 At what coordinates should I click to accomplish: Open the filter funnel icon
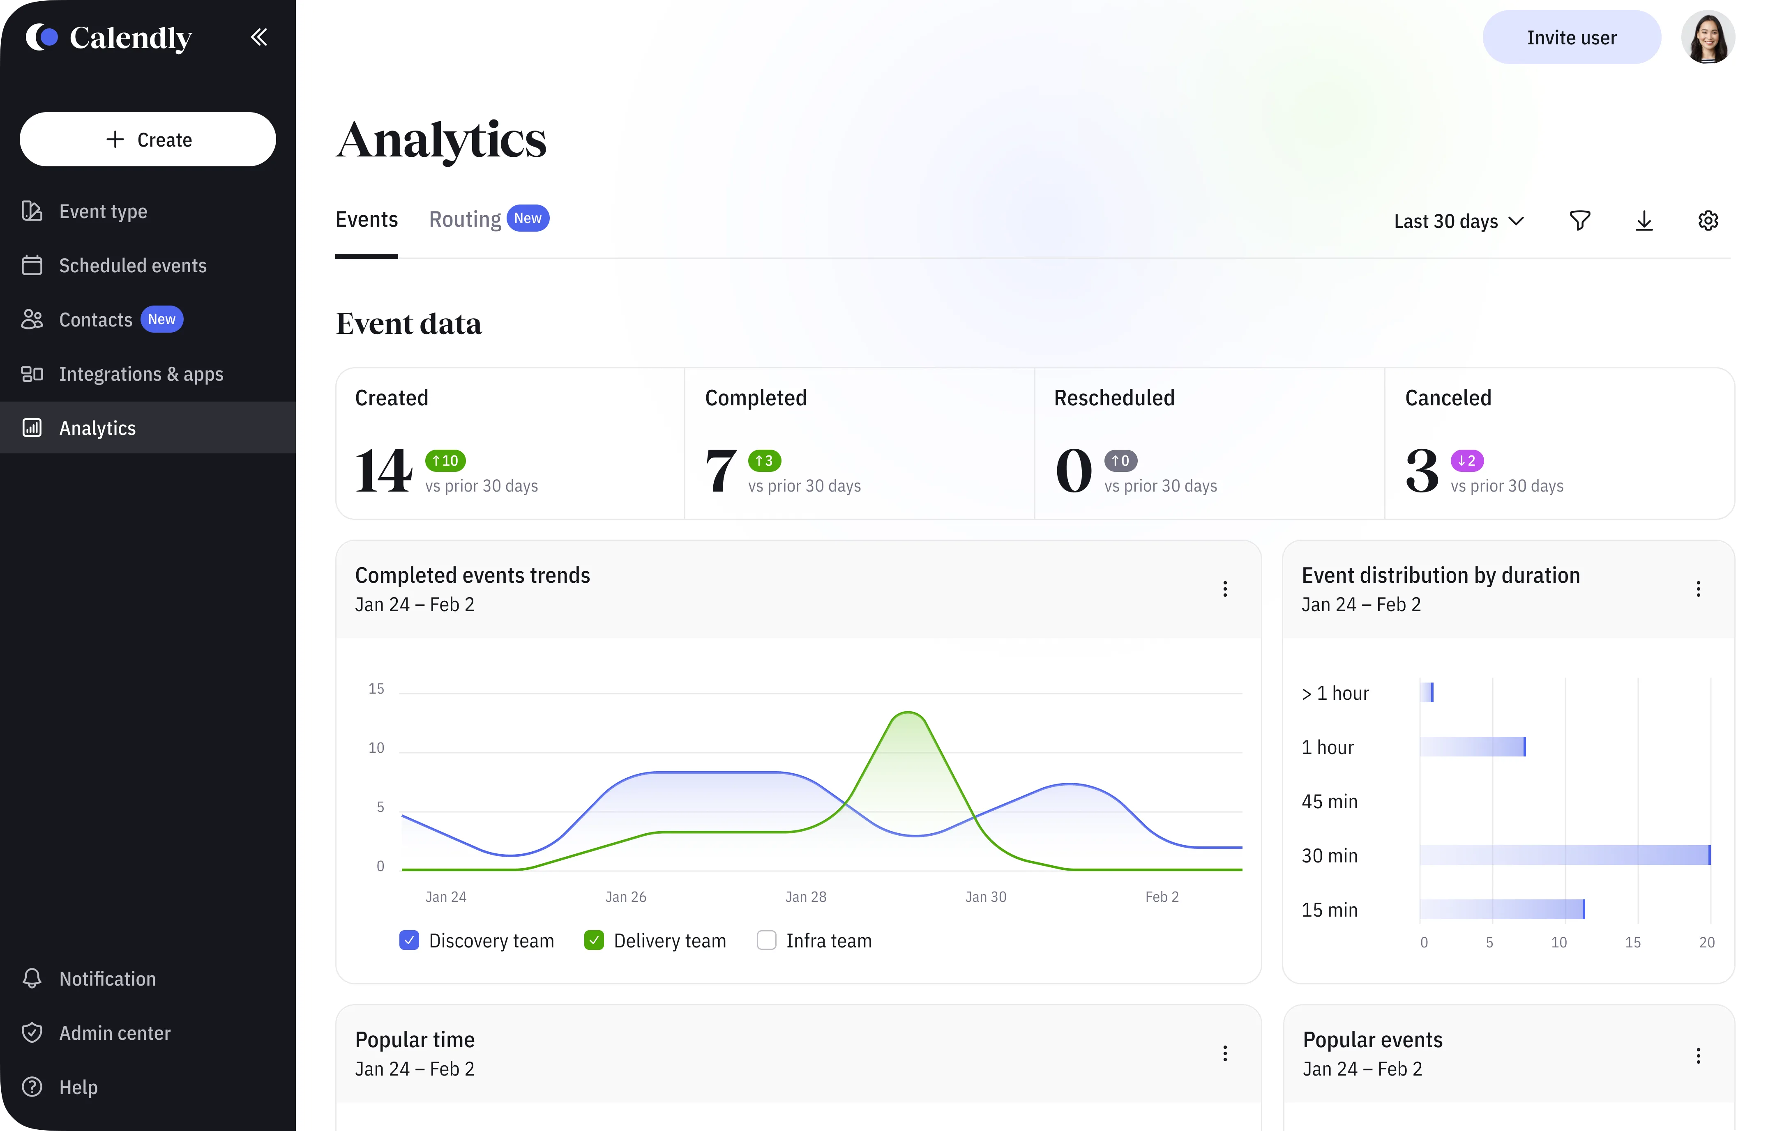(x=1580, y=220)
